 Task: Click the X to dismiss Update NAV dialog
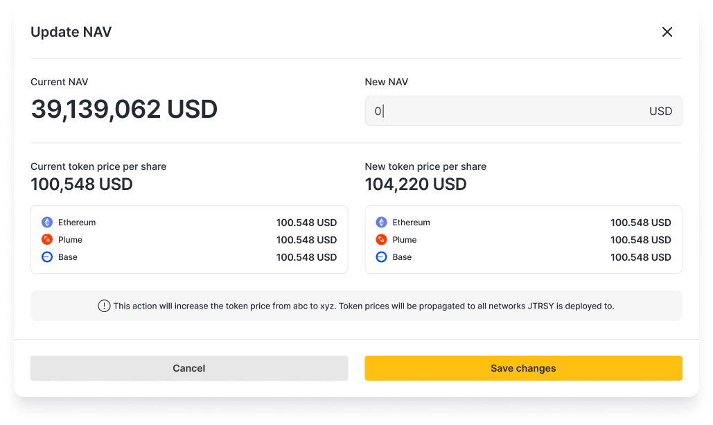(x=667, y=32)
